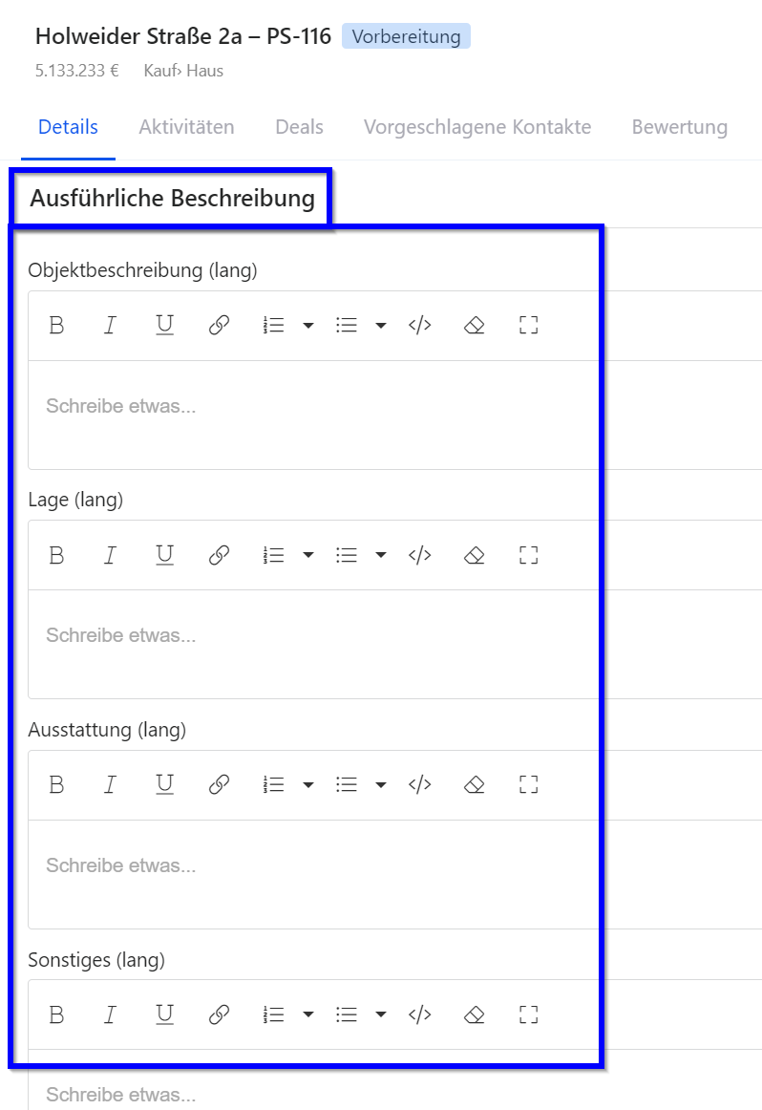The image size is (762, 1110).
Task: Click eraser icon in Sonstiges editor
Action: (x=475, y=1014)
